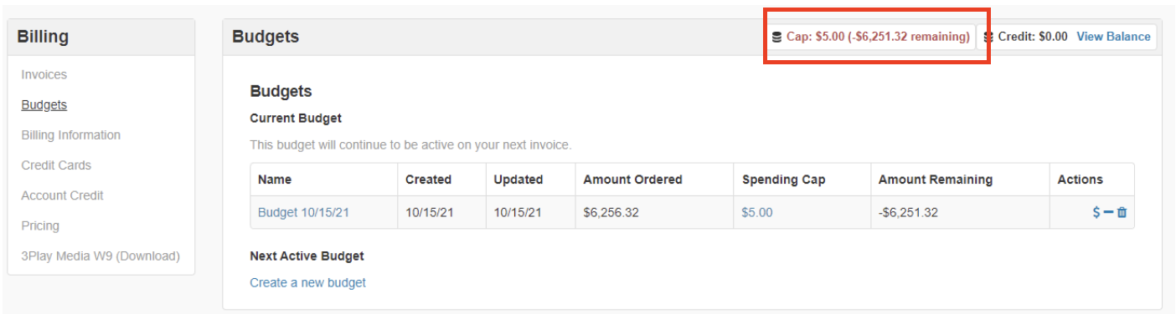Click Create a new budget
Viewport: 1176px width, 314px height.
(x=307, y=282)
